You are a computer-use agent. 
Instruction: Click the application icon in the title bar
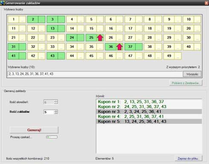[3, 3]
